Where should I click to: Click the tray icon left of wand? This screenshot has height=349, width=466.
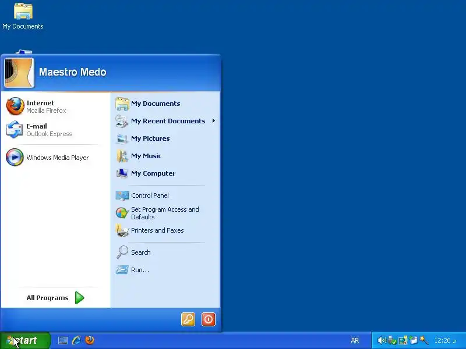pyautogui.click(x=414, y=340)
